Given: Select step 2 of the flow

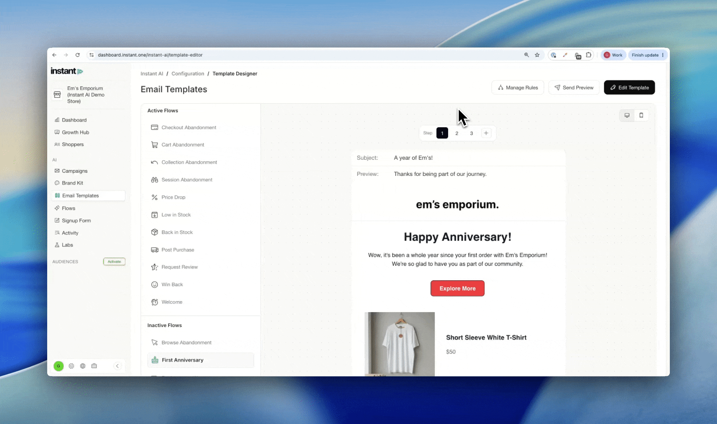Looking at the screenshot, I should click(x=457, y=133).
